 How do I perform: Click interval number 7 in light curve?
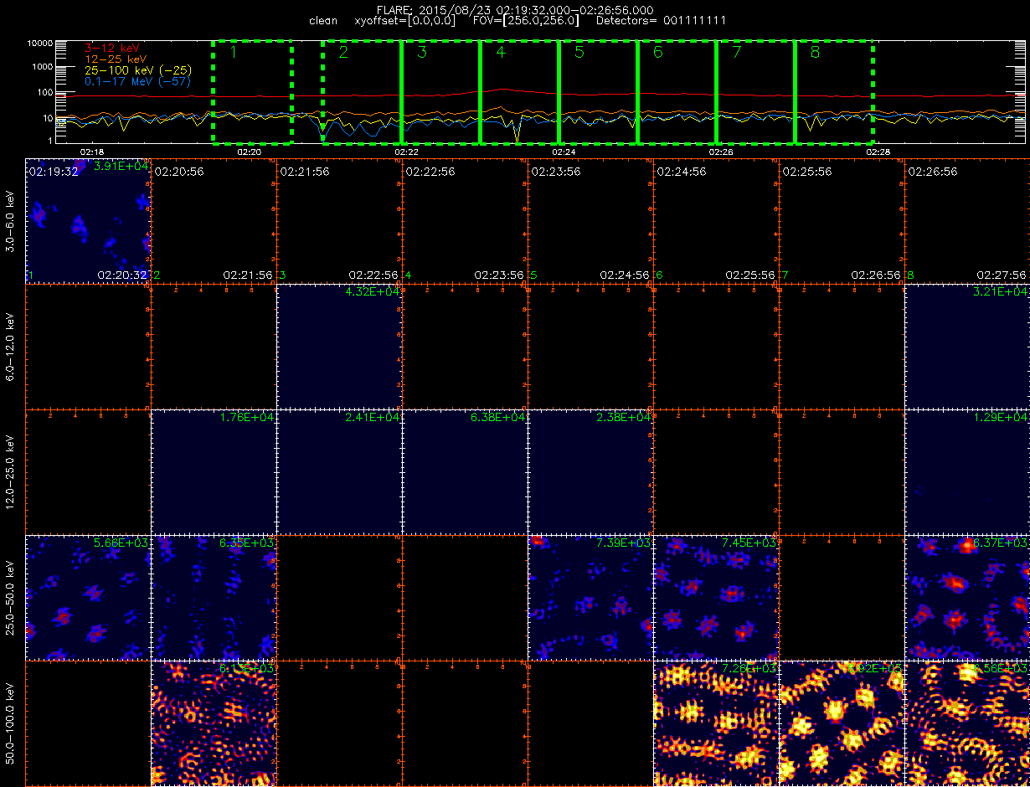coord(737,52)
